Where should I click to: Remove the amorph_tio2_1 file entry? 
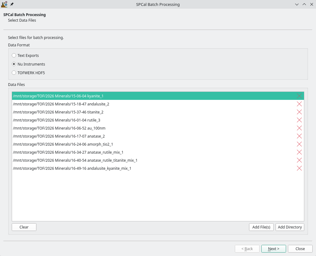point(299,144)
